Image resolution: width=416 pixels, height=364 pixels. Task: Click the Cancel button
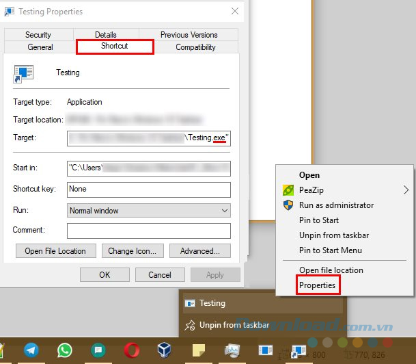(x=160, y=275)
